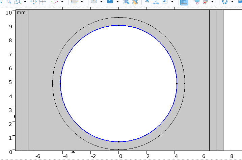Click the camera image snapshot icon
The width and height of the screenshot is (242, 160).
[224, 2]
